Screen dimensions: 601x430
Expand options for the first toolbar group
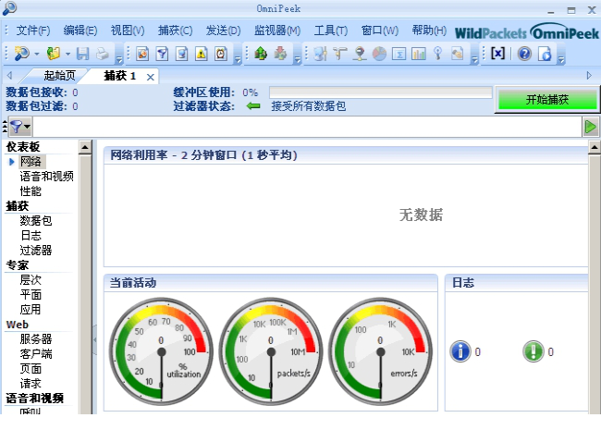click(119, 60)
